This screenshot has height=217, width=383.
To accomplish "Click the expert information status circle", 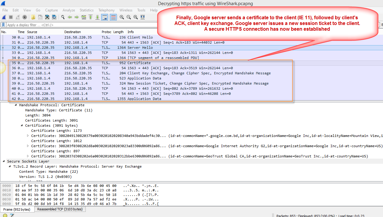I will pos(5,215).
